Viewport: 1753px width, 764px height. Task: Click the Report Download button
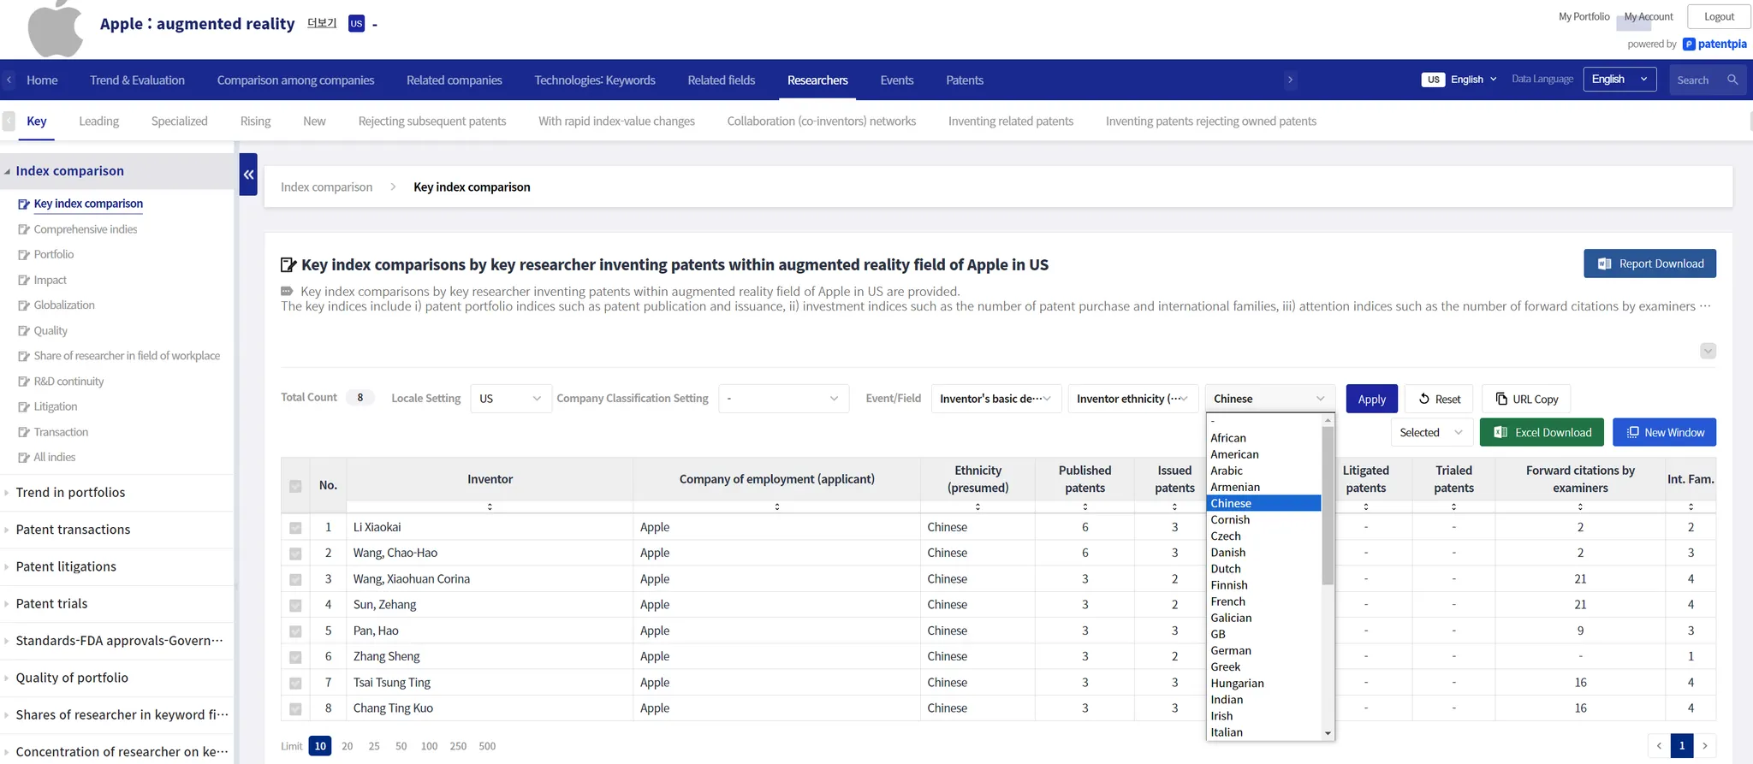click(1649, 264)
